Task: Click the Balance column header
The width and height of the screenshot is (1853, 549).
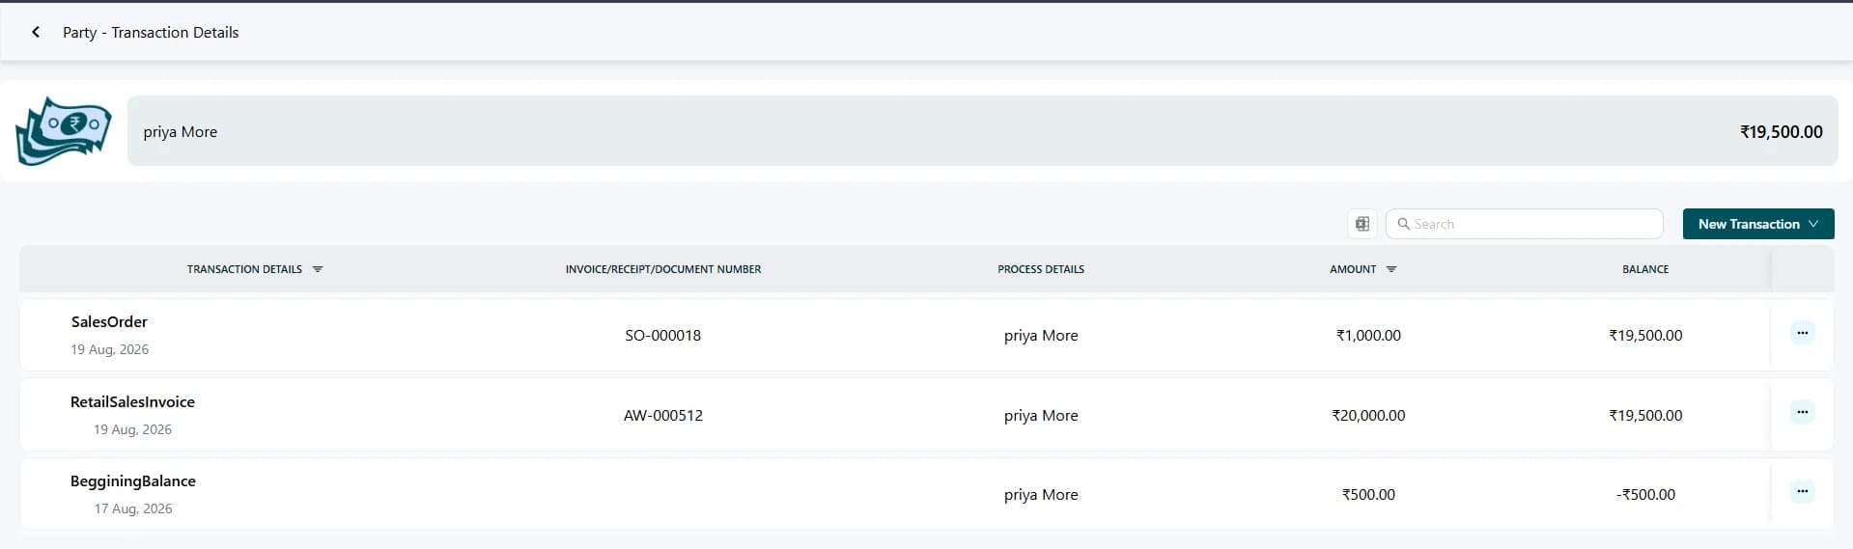Action: pyautogui.click(x=1644, y=269)
